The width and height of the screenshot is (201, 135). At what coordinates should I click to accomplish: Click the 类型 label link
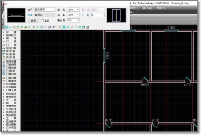click(x=30, y=15)
